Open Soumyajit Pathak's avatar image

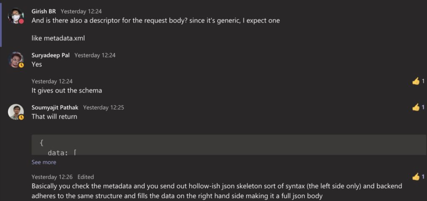(16, 112)
